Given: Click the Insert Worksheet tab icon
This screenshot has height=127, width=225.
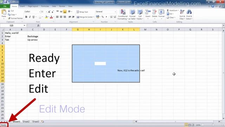Looking at the screenshot, I should (43, 121).
